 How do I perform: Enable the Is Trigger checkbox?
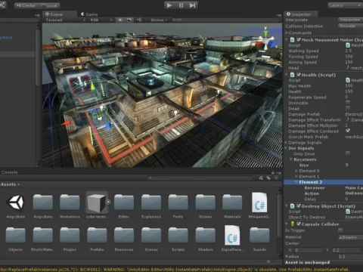click(x=340, y=230)
